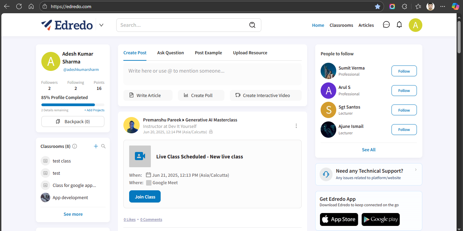Open the App Store download badge
Image resolution: width=463 pixels, height=231 pixels.
pyautogui.click(x=339, y=219)
